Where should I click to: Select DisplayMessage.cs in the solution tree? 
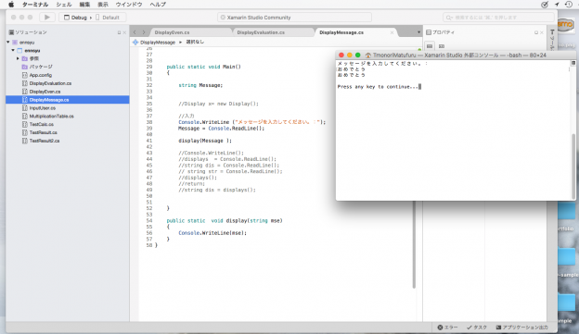[67, 100]
